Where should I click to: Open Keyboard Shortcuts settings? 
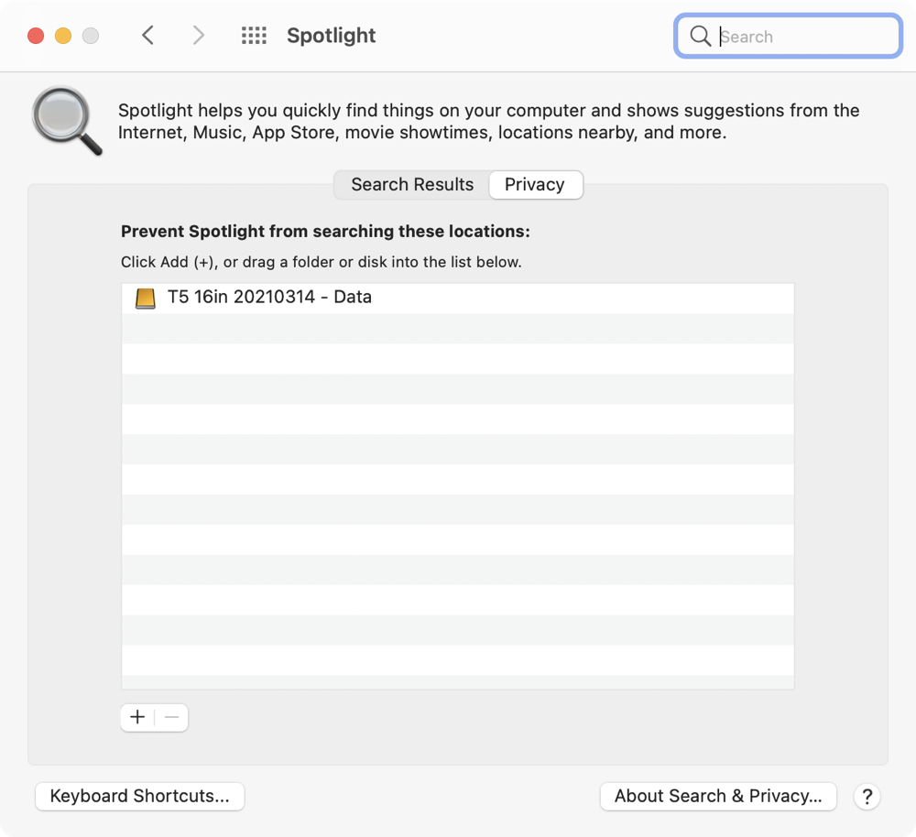coord(139,796)
